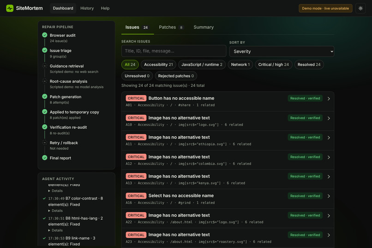
Task: Focus the Search issues input field
Action: [x=174, y=51]
